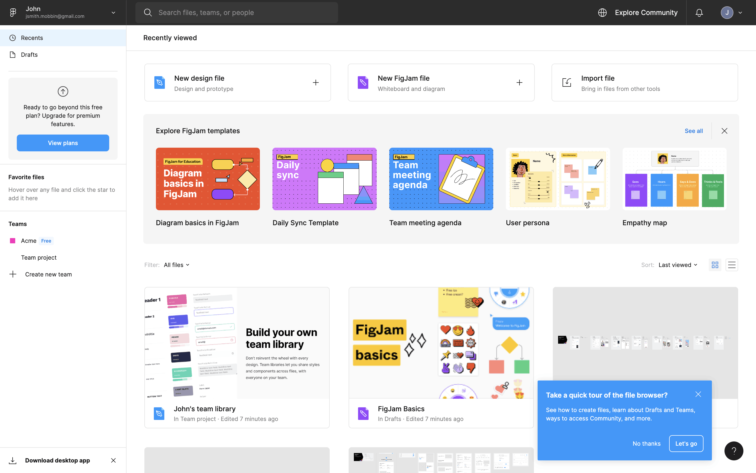756x473 pixels.
Task: Click the pink Acme team color square
Action: click(x=13, y=240)
